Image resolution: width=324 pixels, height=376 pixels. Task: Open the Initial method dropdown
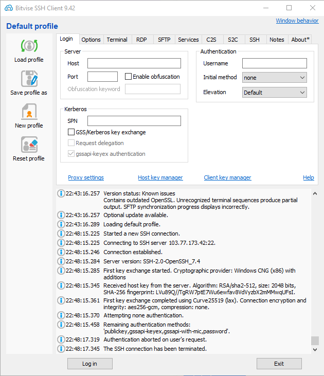tap(274, 78)
